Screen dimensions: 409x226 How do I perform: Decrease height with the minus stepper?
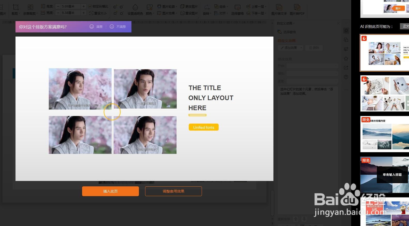click(58, 6)
